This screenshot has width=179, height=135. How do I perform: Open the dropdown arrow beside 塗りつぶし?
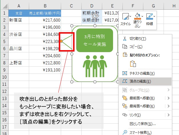coord(142,16)
